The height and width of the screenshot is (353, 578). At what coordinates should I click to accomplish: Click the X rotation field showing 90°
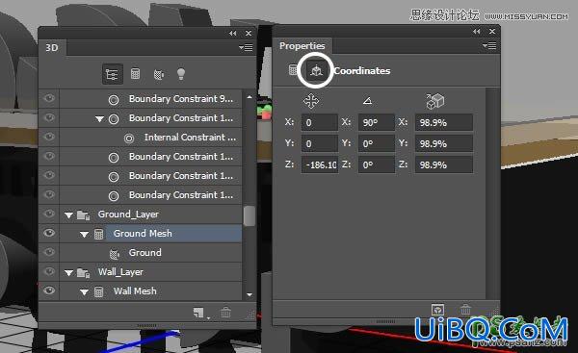click(376, 122)
